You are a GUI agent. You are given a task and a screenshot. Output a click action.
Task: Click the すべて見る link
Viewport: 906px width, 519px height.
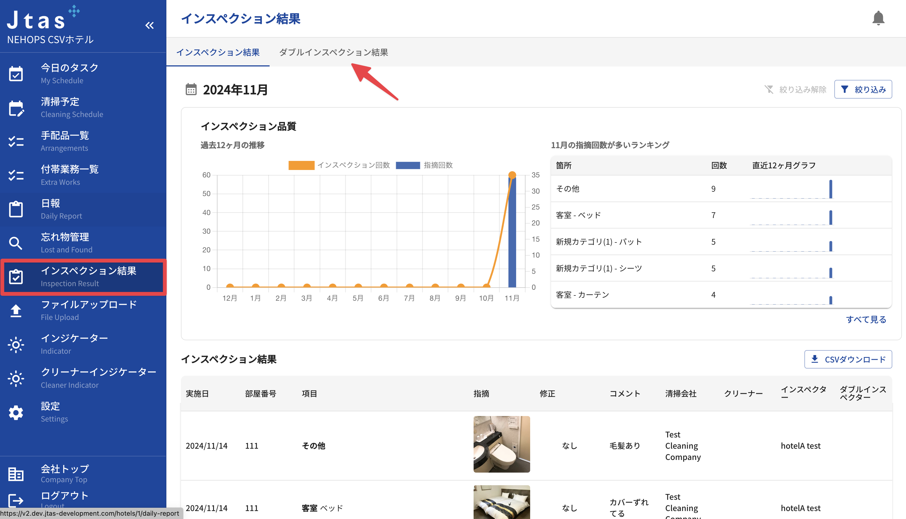click(866, 319)
